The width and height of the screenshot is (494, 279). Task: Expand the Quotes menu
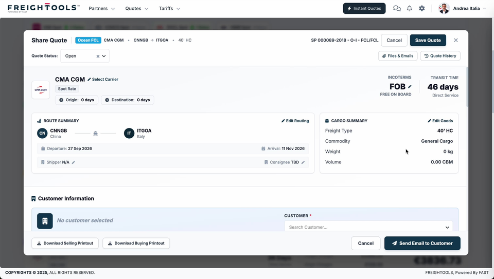coord(137,9)
